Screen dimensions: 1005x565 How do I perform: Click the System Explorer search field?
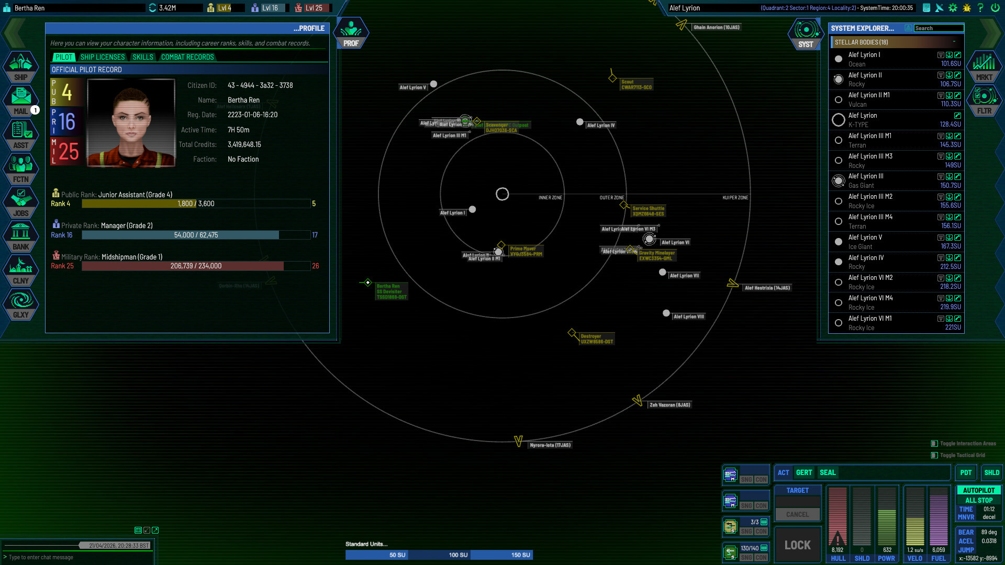(x=939, y=28)
